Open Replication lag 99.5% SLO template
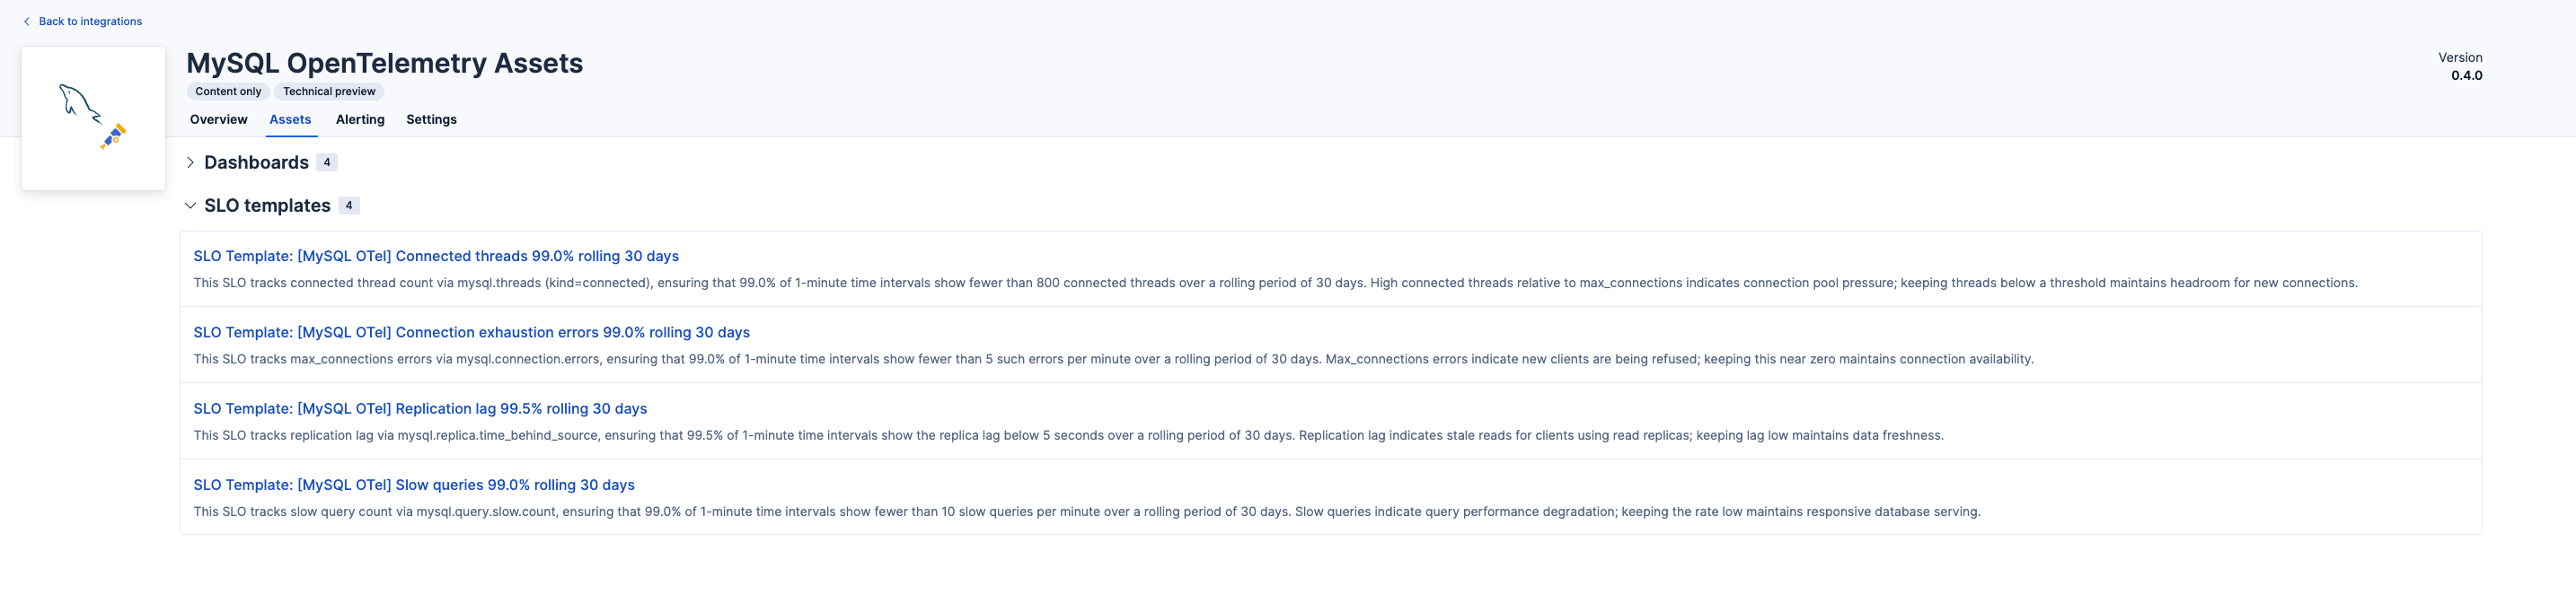The image size is (2576, 612). click(x=420, y=408)
